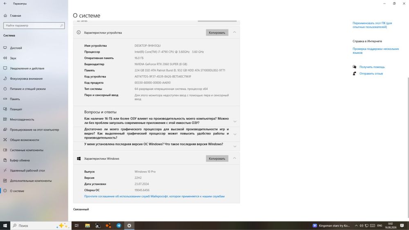
Task: Click the taskbar Поиск search box
Action: coord(40,226)
